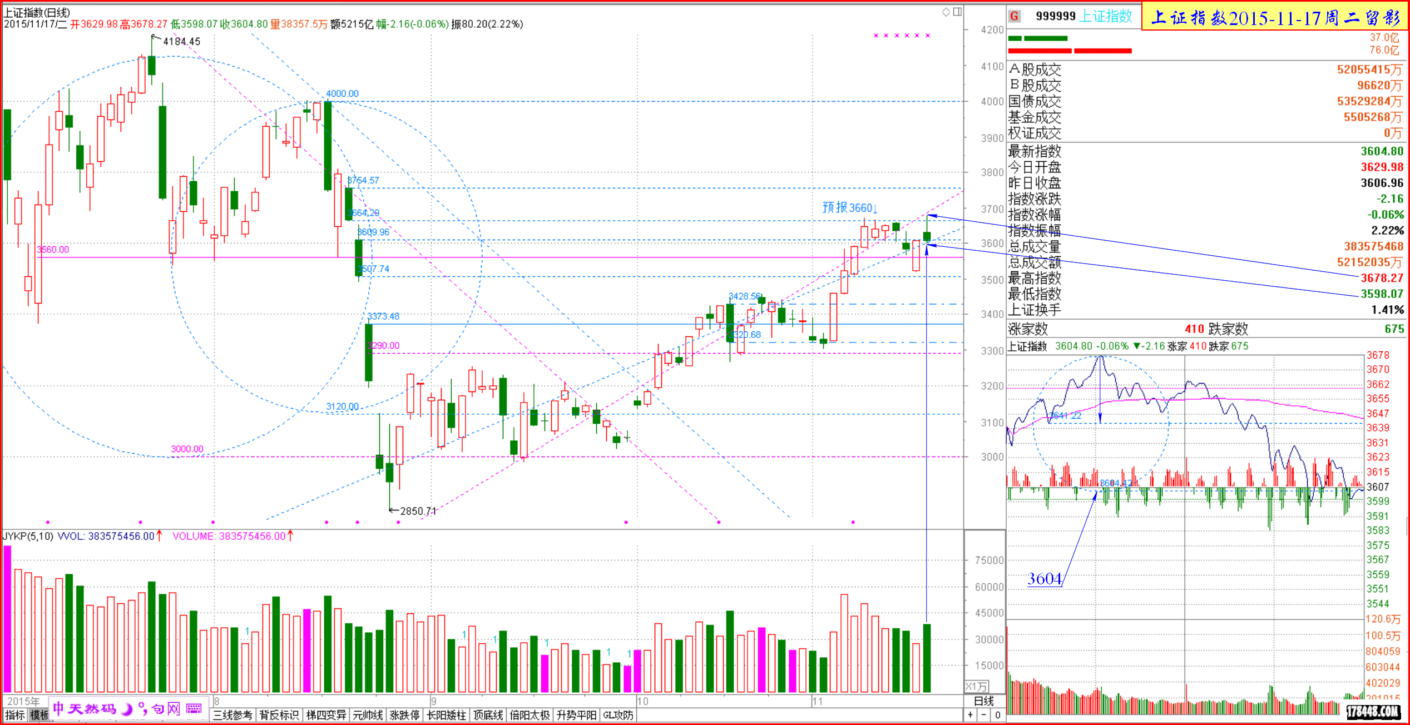The height and width of the screenshot is (725, 1410).
Task: Click the 总成交量 value 383575468
Action: pos(1374,246)
